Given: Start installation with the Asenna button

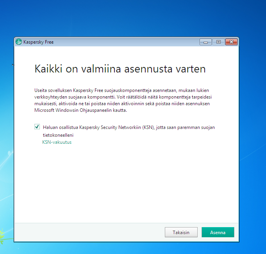Looking at the screenshot, I should tap(218, 232).
